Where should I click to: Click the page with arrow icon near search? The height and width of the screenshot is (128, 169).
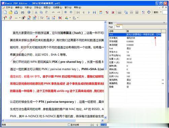coord(143,12)
